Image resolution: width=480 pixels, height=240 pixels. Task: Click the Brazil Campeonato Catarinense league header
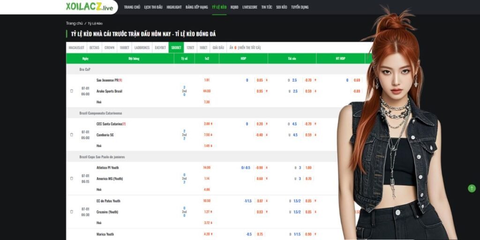click(x=101, y=113)
